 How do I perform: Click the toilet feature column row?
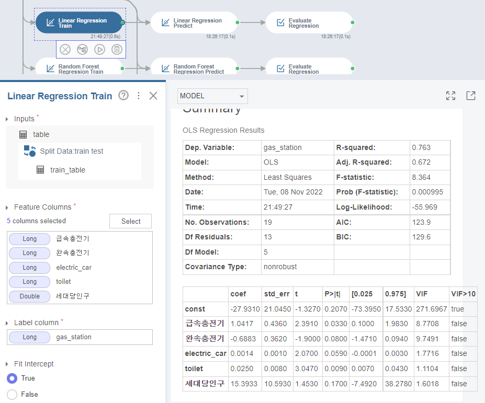click(80, 282)
